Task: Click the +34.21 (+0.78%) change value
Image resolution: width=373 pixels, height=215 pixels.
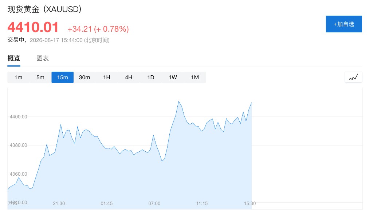Action: tap(98, 29)
